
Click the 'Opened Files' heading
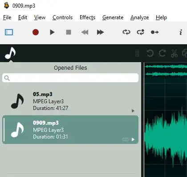pyautogui.click(x=70, y=68)
